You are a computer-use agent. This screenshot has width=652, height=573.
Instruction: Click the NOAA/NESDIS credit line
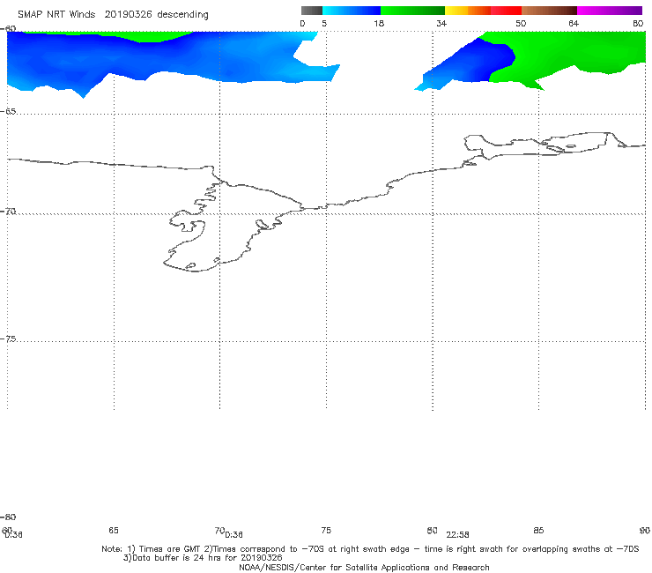pos(364,567)
